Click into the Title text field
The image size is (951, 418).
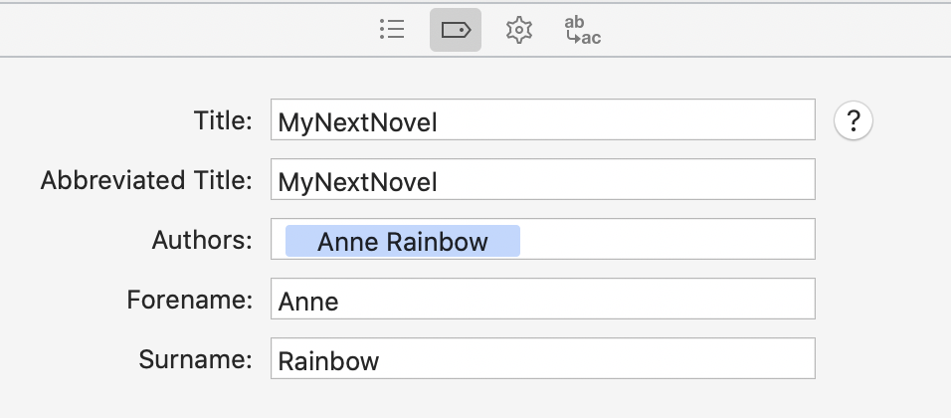[x=543, y=119]
